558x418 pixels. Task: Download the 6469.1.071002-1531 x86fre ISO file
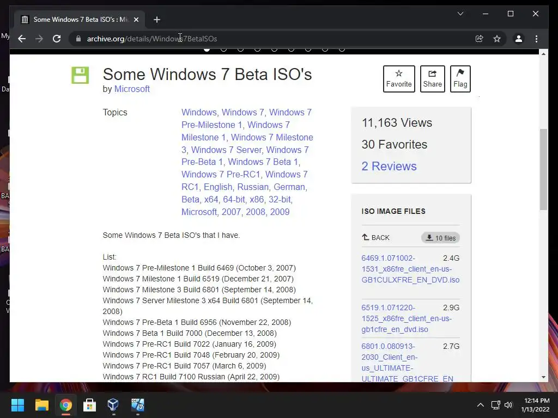410,269
